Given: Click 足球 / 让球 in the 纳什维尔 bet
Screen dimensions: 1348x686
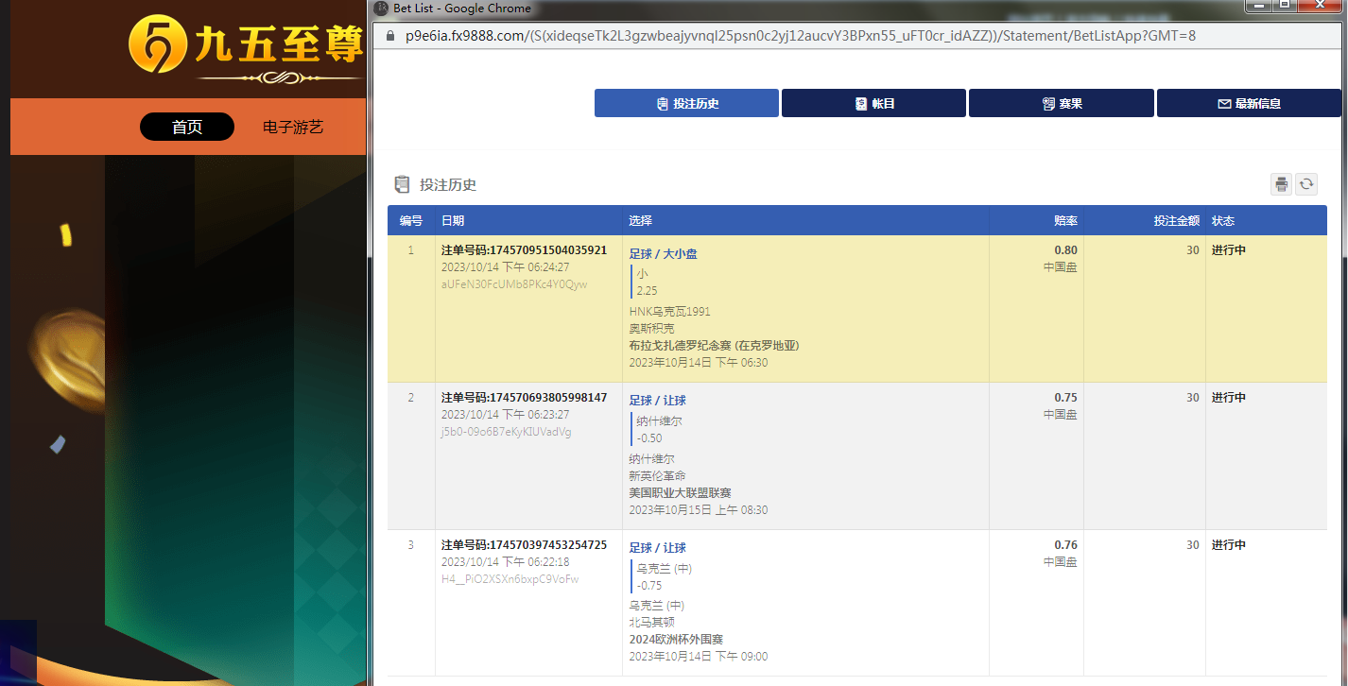Looking at the screenshot, I should (658, 401).
